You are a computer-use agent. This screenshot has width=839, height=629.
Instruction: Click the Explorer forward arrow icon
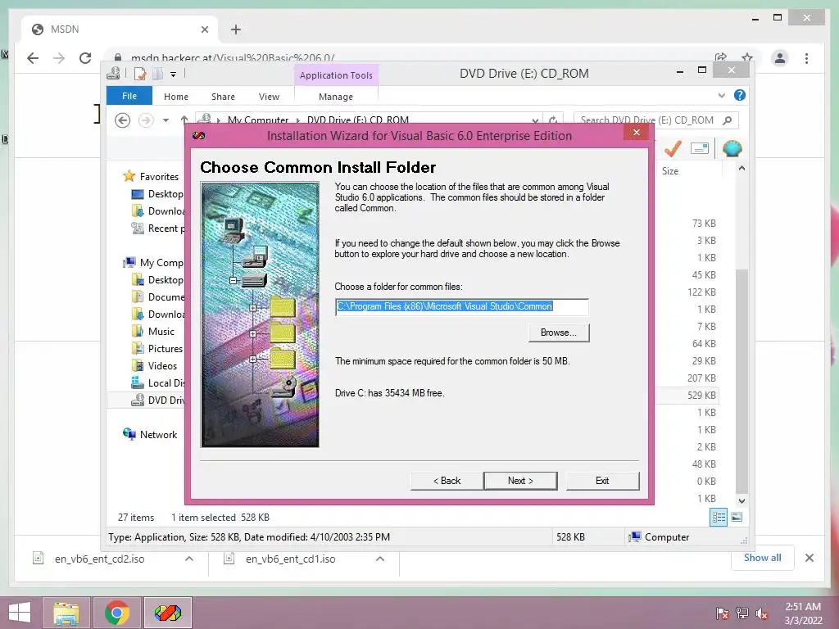pyautogui.click(x=146, y=120)
